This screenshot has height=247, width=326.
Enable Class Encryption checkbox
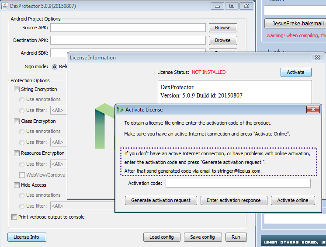17,121
